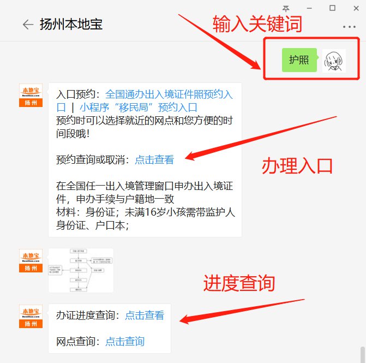The image size is (366, 363).
Task: Click the chat scrollbar thumb
Action: pos(362,355)
